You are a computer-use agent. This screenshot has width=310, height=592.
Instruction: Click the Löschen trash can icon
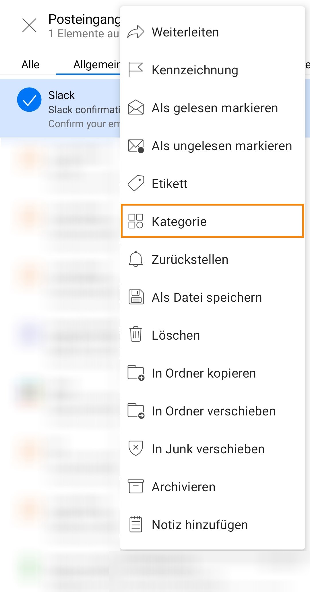[136, 334]
